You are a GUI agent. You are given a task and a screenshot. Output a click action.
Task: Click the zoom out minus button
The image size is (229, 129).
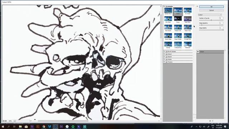coord(4,121)
